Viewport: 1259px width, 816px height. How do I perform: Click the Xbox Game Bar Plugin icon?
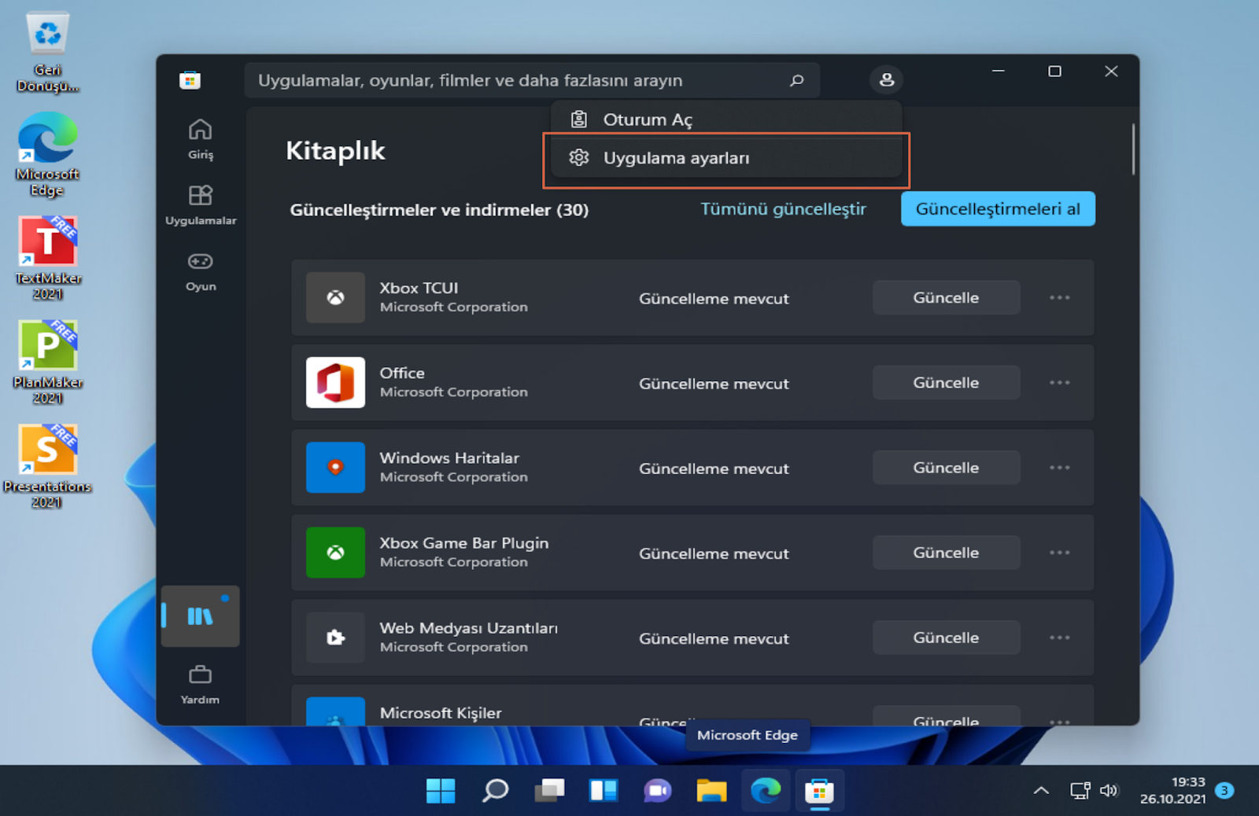[335, 553]
